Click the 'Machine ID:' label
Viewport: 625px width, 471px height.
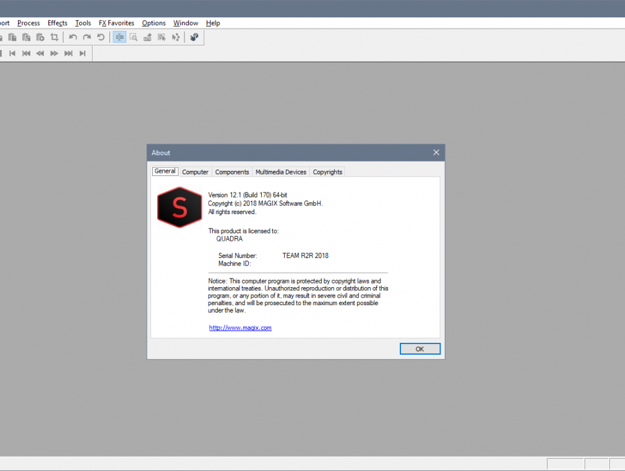(235, 264)
